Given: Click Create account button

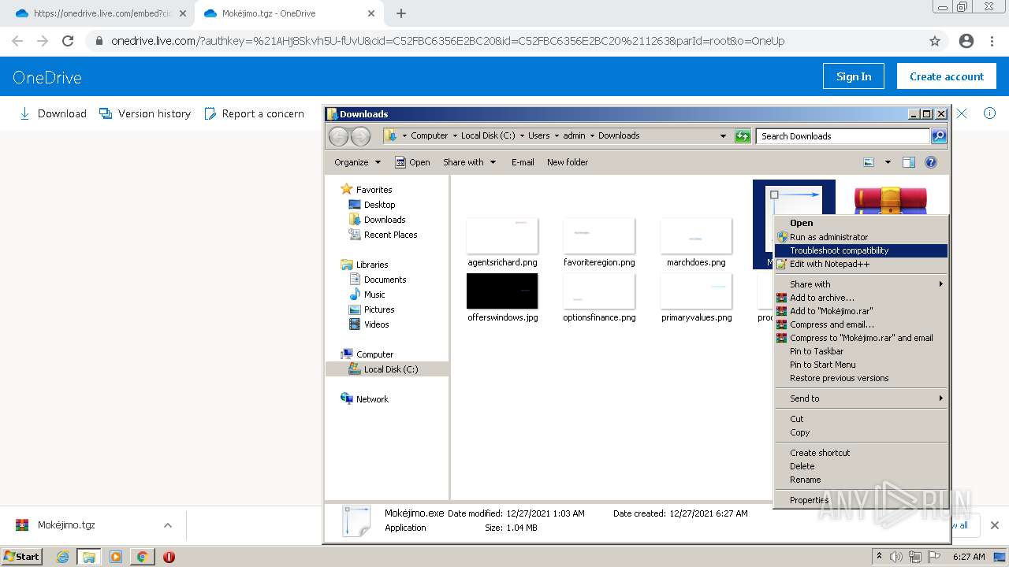Looking at the screenshot, I should (947, 76).
